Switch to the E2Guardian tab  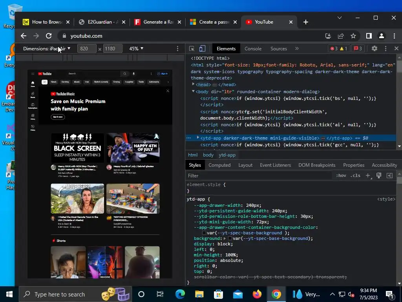[102, 22]
